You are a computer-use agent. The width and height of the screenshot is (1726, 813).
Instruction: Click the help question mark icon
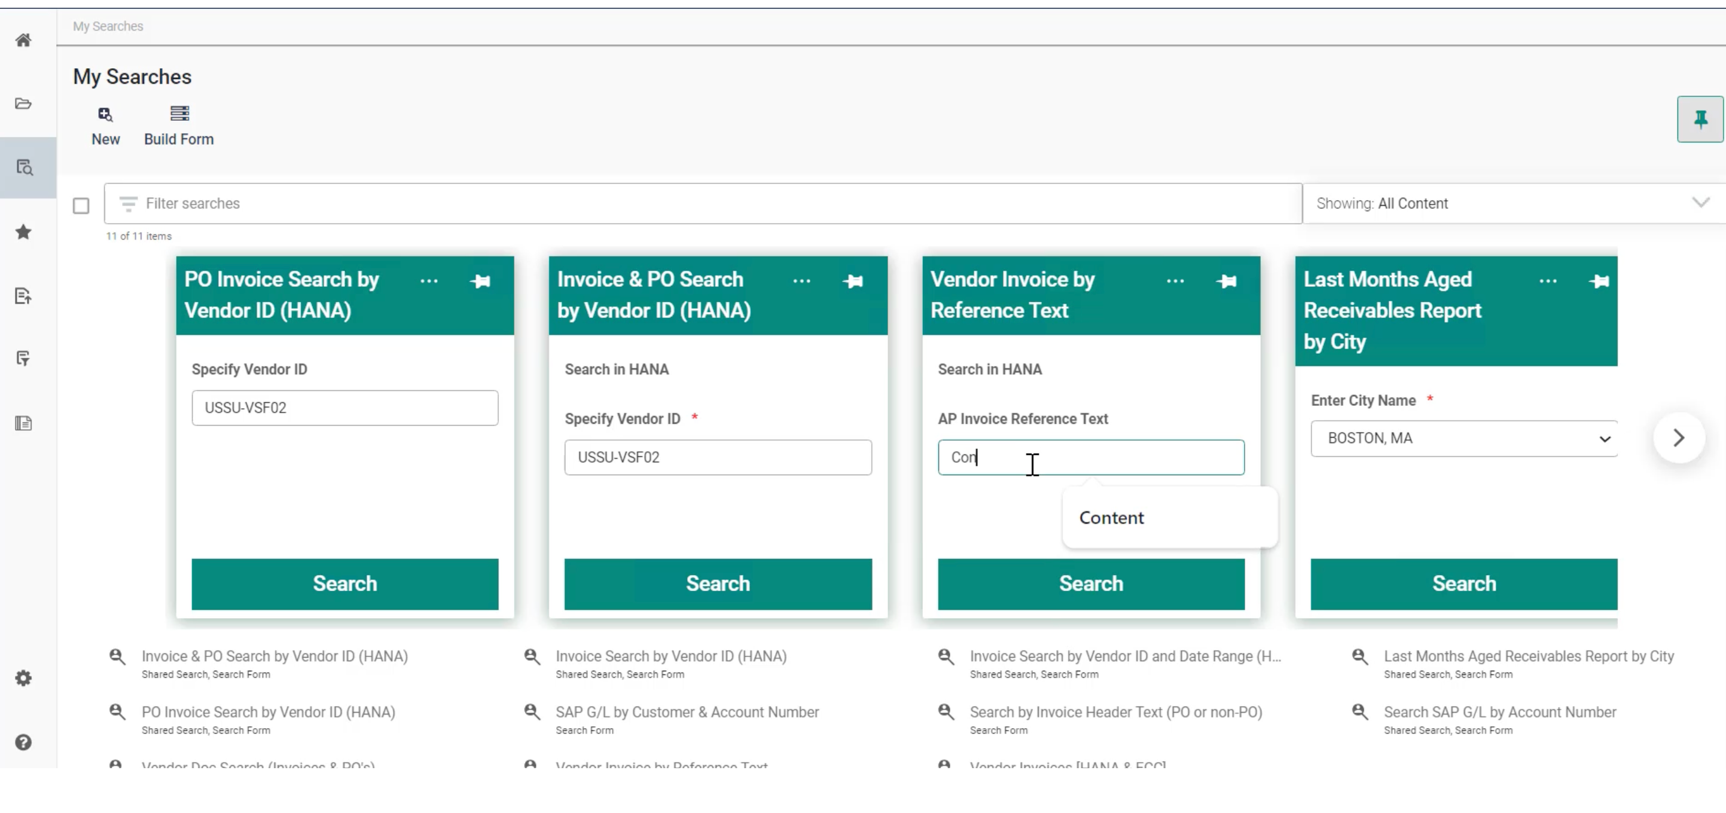point(23,742)
